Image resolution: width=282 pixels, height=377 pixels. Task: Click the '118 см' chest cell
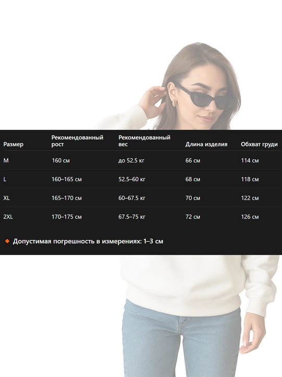[250, 179]
